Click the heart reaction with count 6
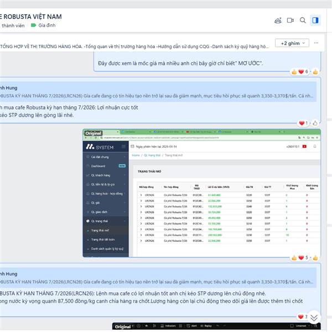Screen dimensions: 332x332 [x=303, y=72]
